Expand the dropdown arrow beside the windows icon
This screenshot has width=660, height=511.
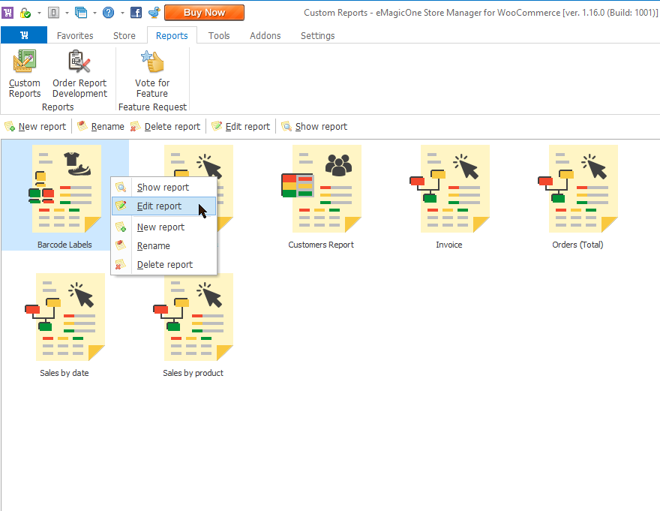94,13
